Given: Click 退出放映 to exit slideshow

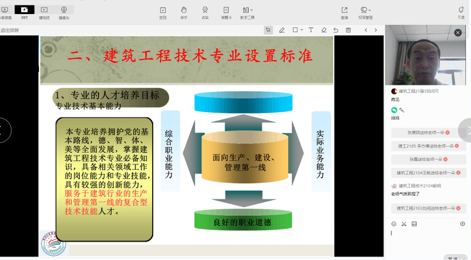Looking at the screenshot, I should pyautogui.click(x=10, y=30).
